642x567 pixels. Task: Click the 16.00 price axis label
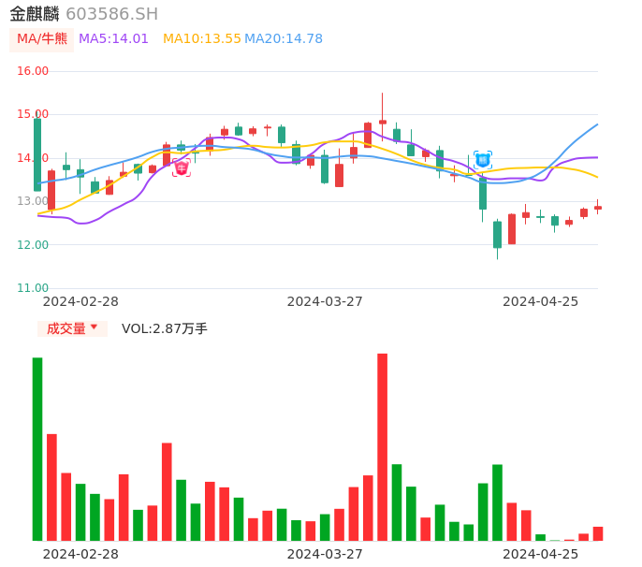click(x=34, y=71)
